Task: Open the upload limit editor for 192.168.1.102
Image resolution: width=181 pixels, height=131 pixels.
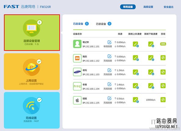Action: (136, 58)
